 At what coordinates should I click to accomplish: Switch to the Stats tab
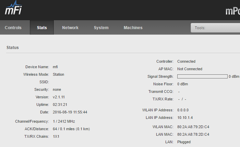pos(42,27)
